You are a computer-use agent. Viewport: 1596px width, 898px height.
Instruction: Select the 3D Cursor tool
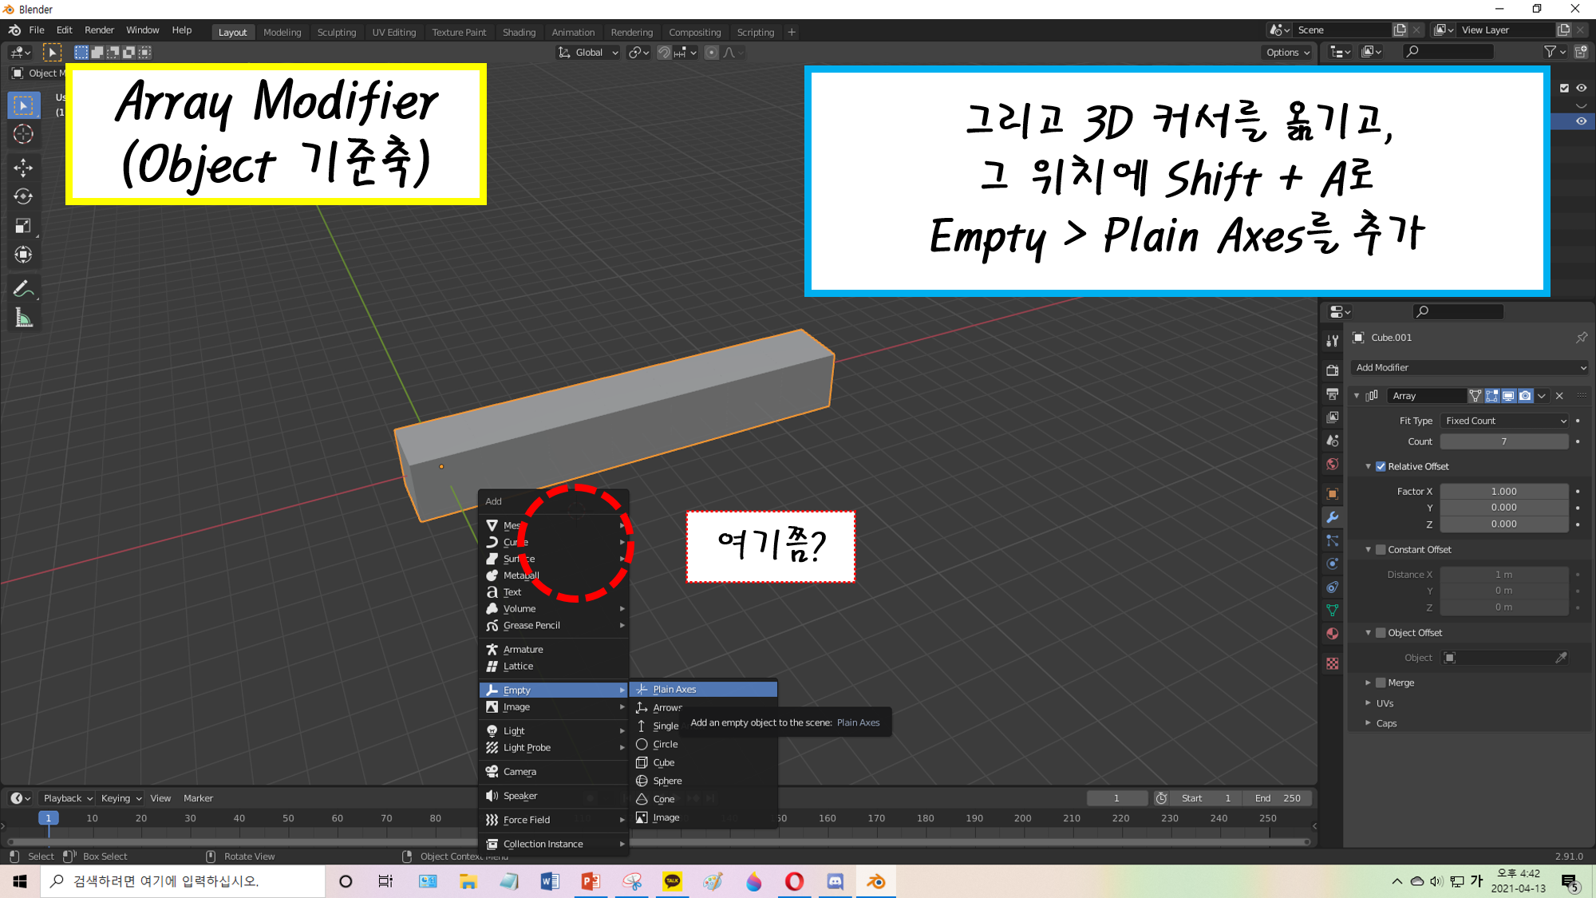tap(23, 134)
